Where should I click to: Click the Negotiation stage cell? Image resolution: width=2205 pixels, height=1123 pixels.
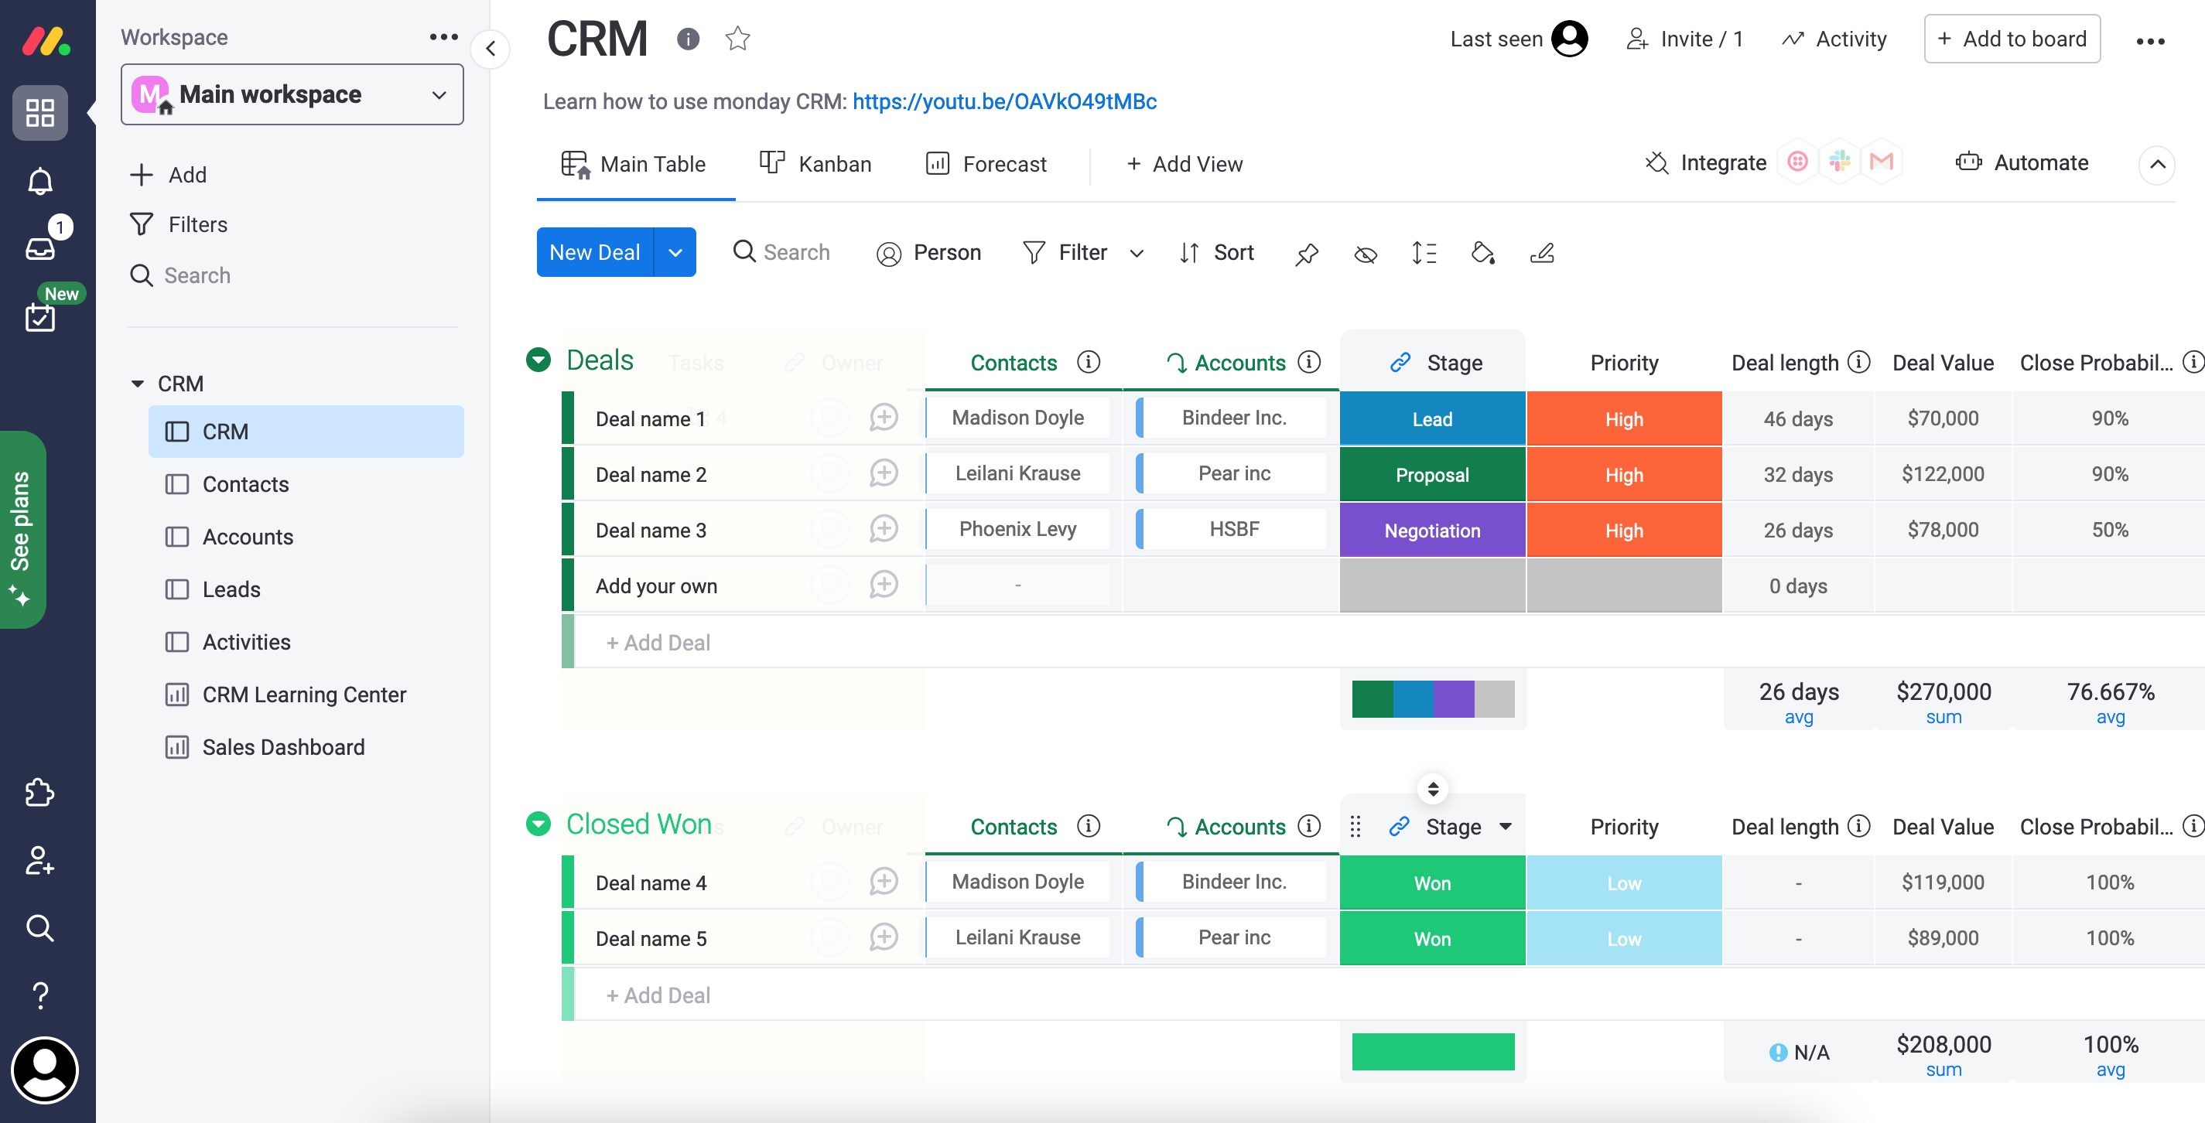(1432, 530)
